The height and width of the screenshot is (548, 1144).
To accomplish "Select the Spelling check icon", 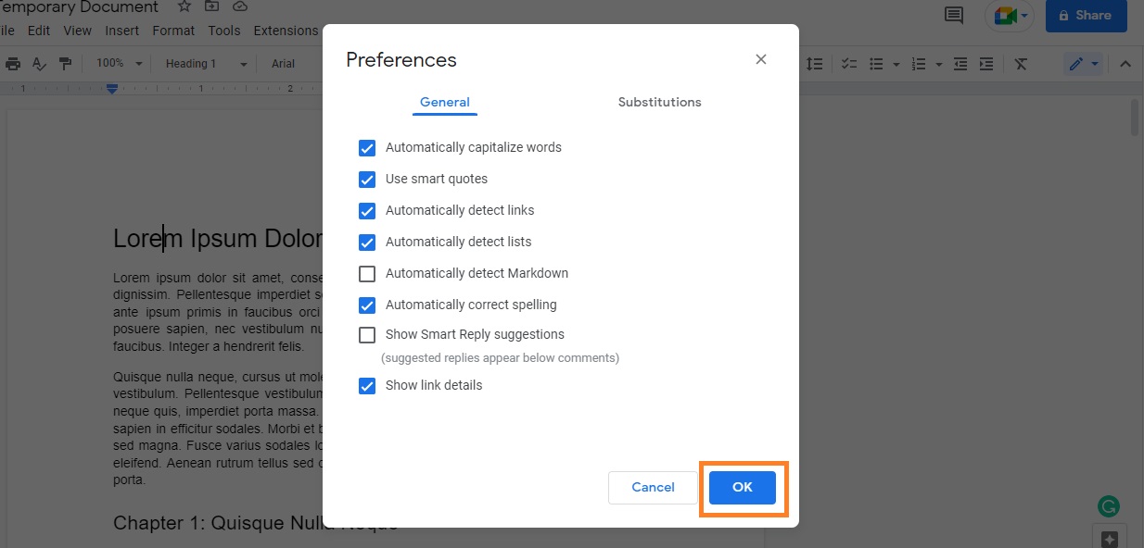I will [39, 63].
